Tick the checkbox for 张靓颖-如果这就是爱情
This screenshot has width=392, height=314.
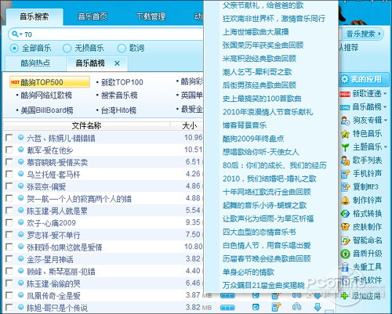click(x=9, y=247)
